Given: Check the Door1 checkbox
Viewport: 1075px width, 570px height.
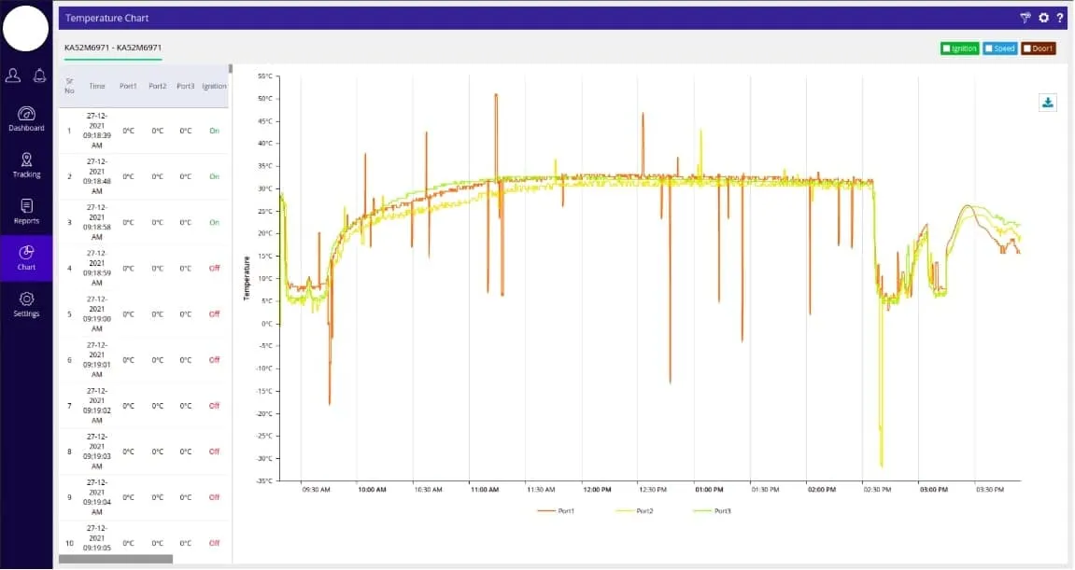Looking at the screenshot, I should [1027, 49].
